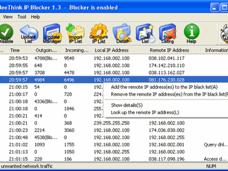Click the Disable blocker checkmark icon
The width and height of the screenshot is (228, 171).
coord(6,34)
